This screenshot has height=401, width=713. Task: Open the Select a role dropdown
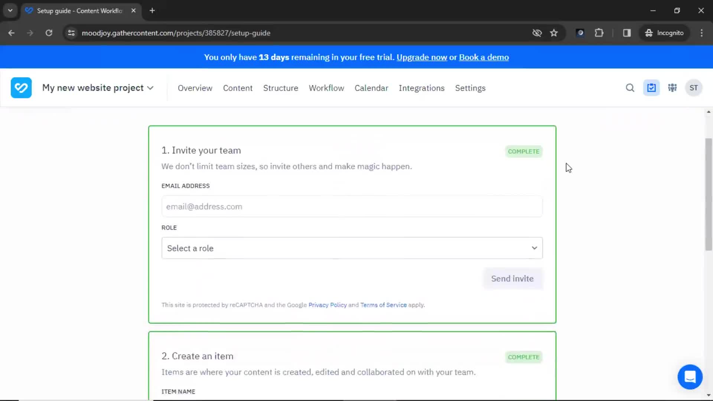coord(352,248)
